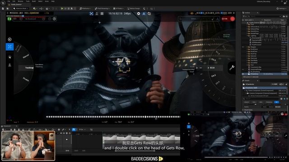The width and height of the screenshot is (289, 162).
Task: Click the touch pointer icon in VCam sidebar
Action: coord(9,57)
